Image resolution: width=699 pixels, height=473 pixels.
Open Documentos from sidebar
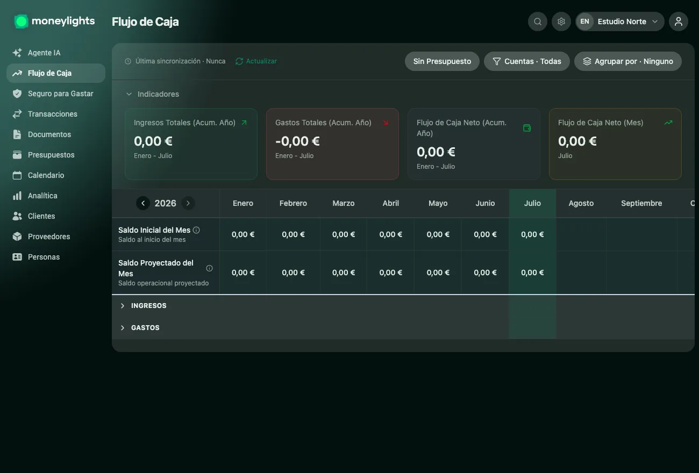click(x=56, y=134)
